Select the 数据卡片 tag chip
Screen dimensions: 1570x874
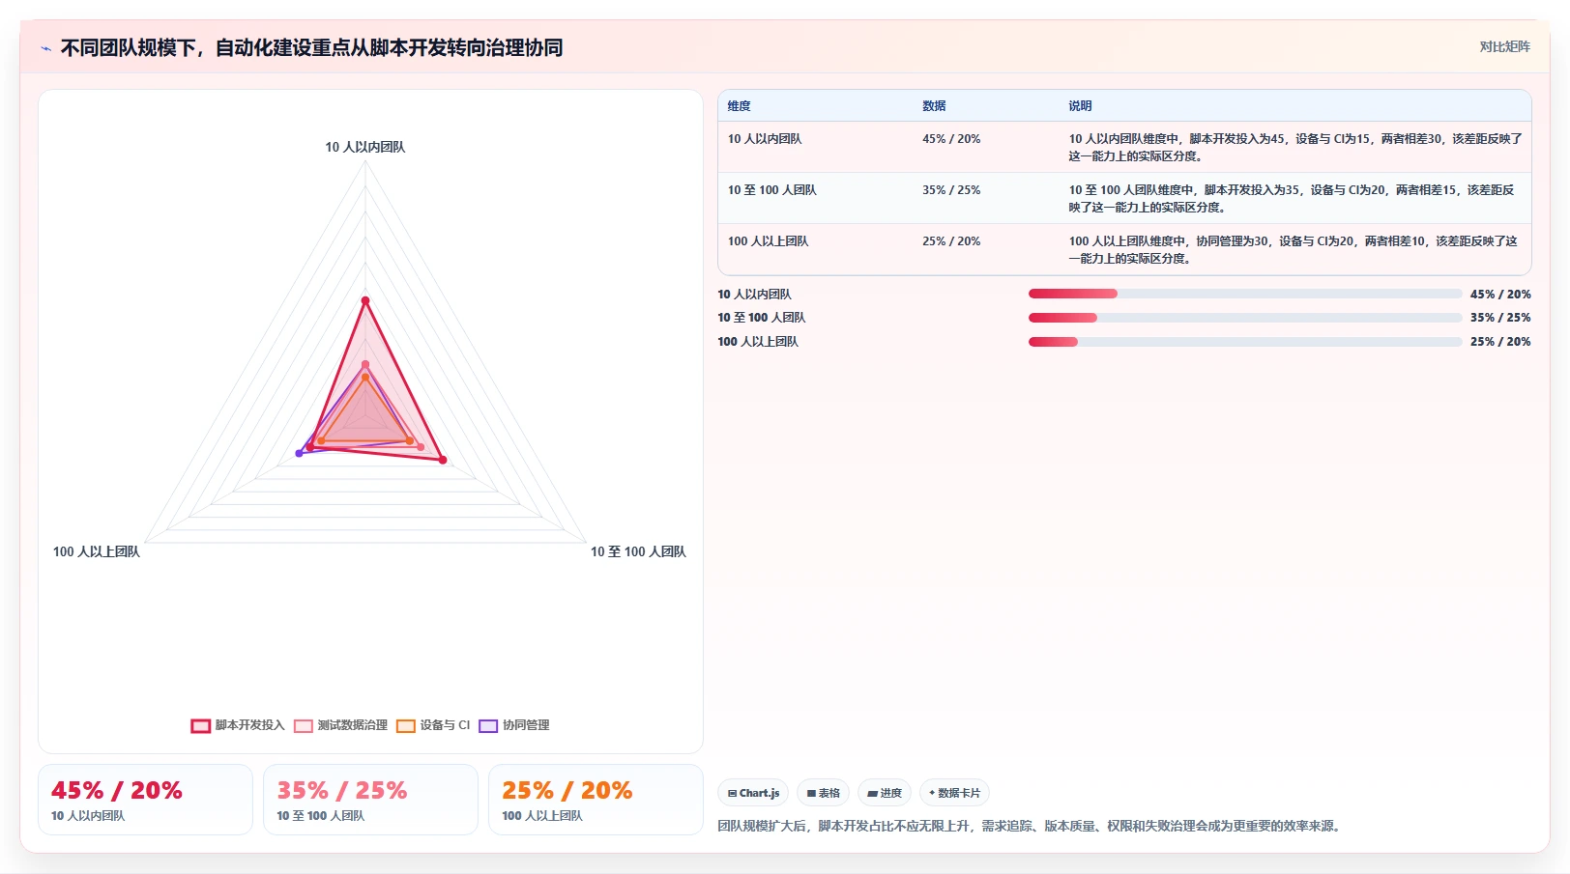coord(954,793)
